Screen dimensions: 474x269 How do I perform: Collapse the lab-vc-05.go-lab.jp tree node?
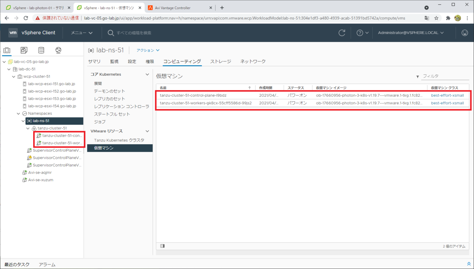(x=4, y=62)
